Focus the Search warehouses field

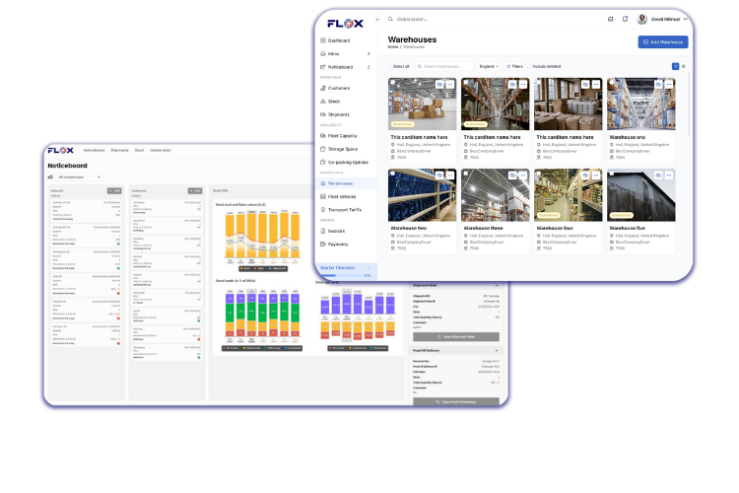(x=445, y=66)
